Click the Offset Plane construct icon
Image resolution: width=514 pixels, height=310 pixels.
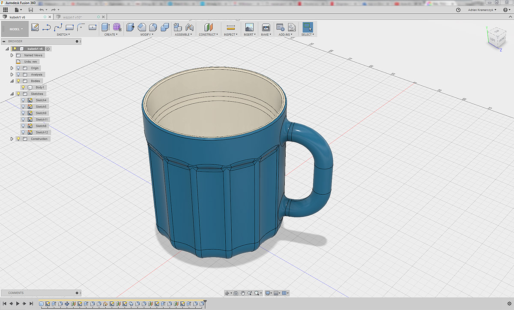tap(208, 27)
